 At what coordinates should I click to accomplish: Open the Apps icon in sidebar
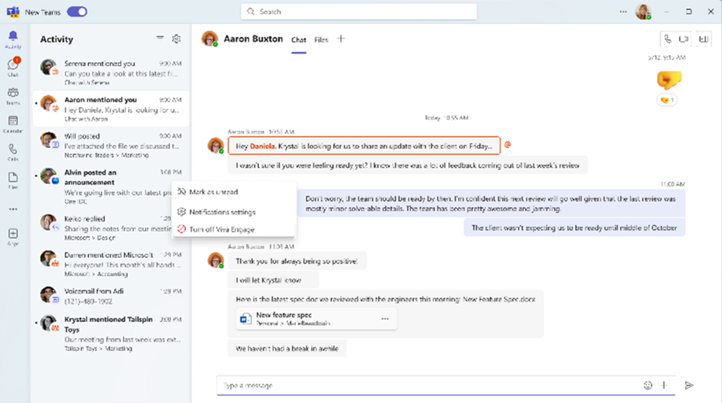(13, 237)
